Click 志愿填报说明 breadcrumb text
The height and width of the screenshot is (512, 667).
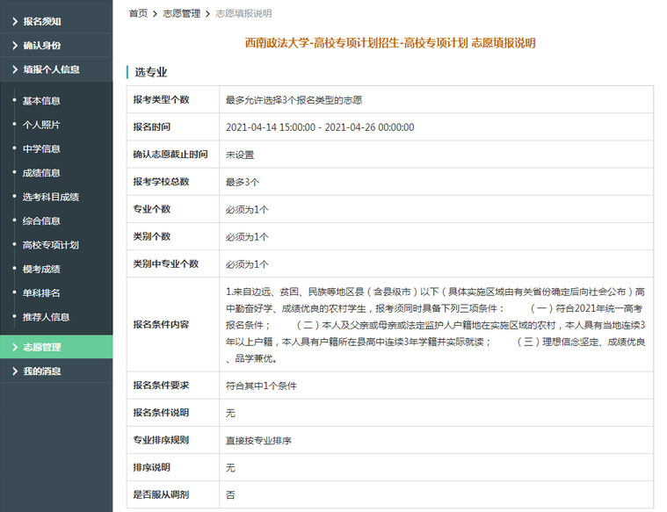point(243,13)
